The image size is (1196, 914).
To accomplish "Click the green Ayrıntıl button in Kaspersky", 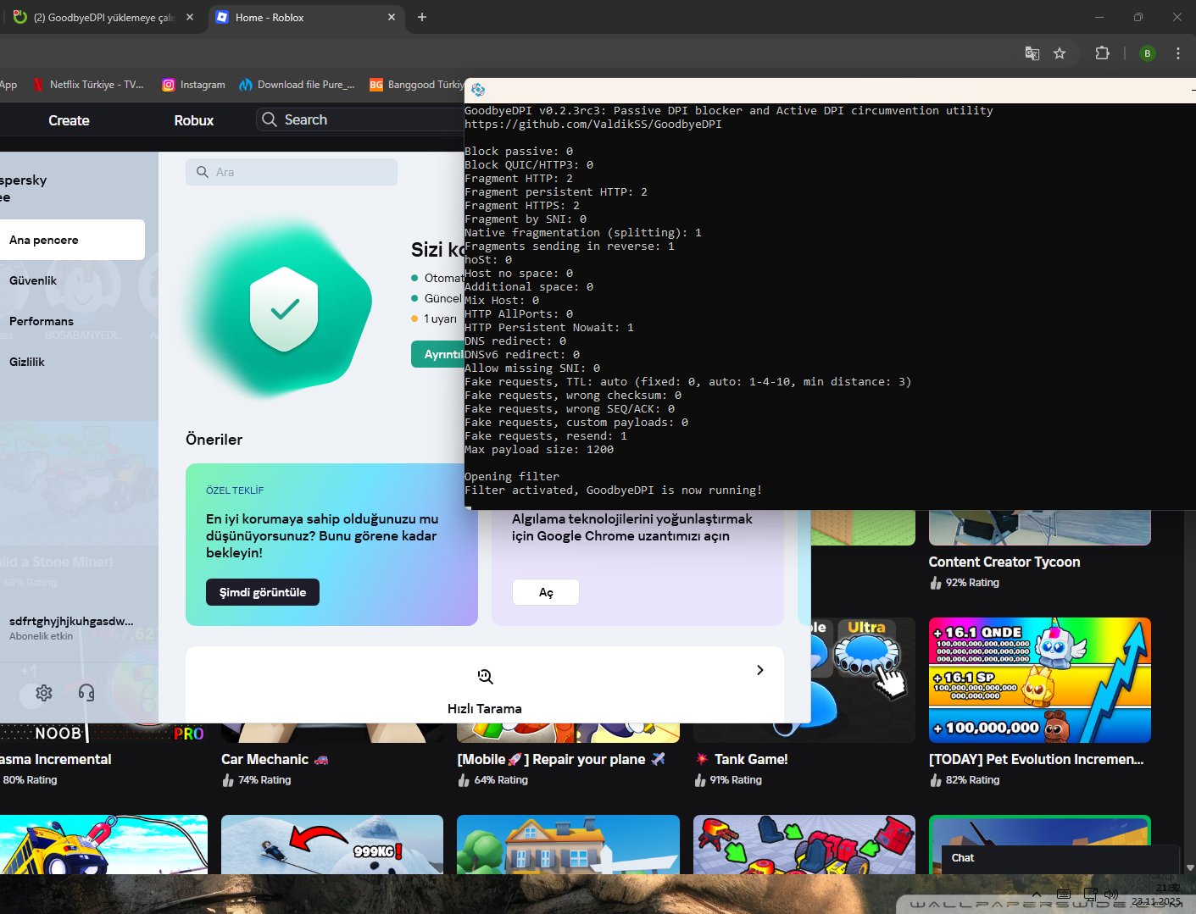I will [x=438, y=354].
